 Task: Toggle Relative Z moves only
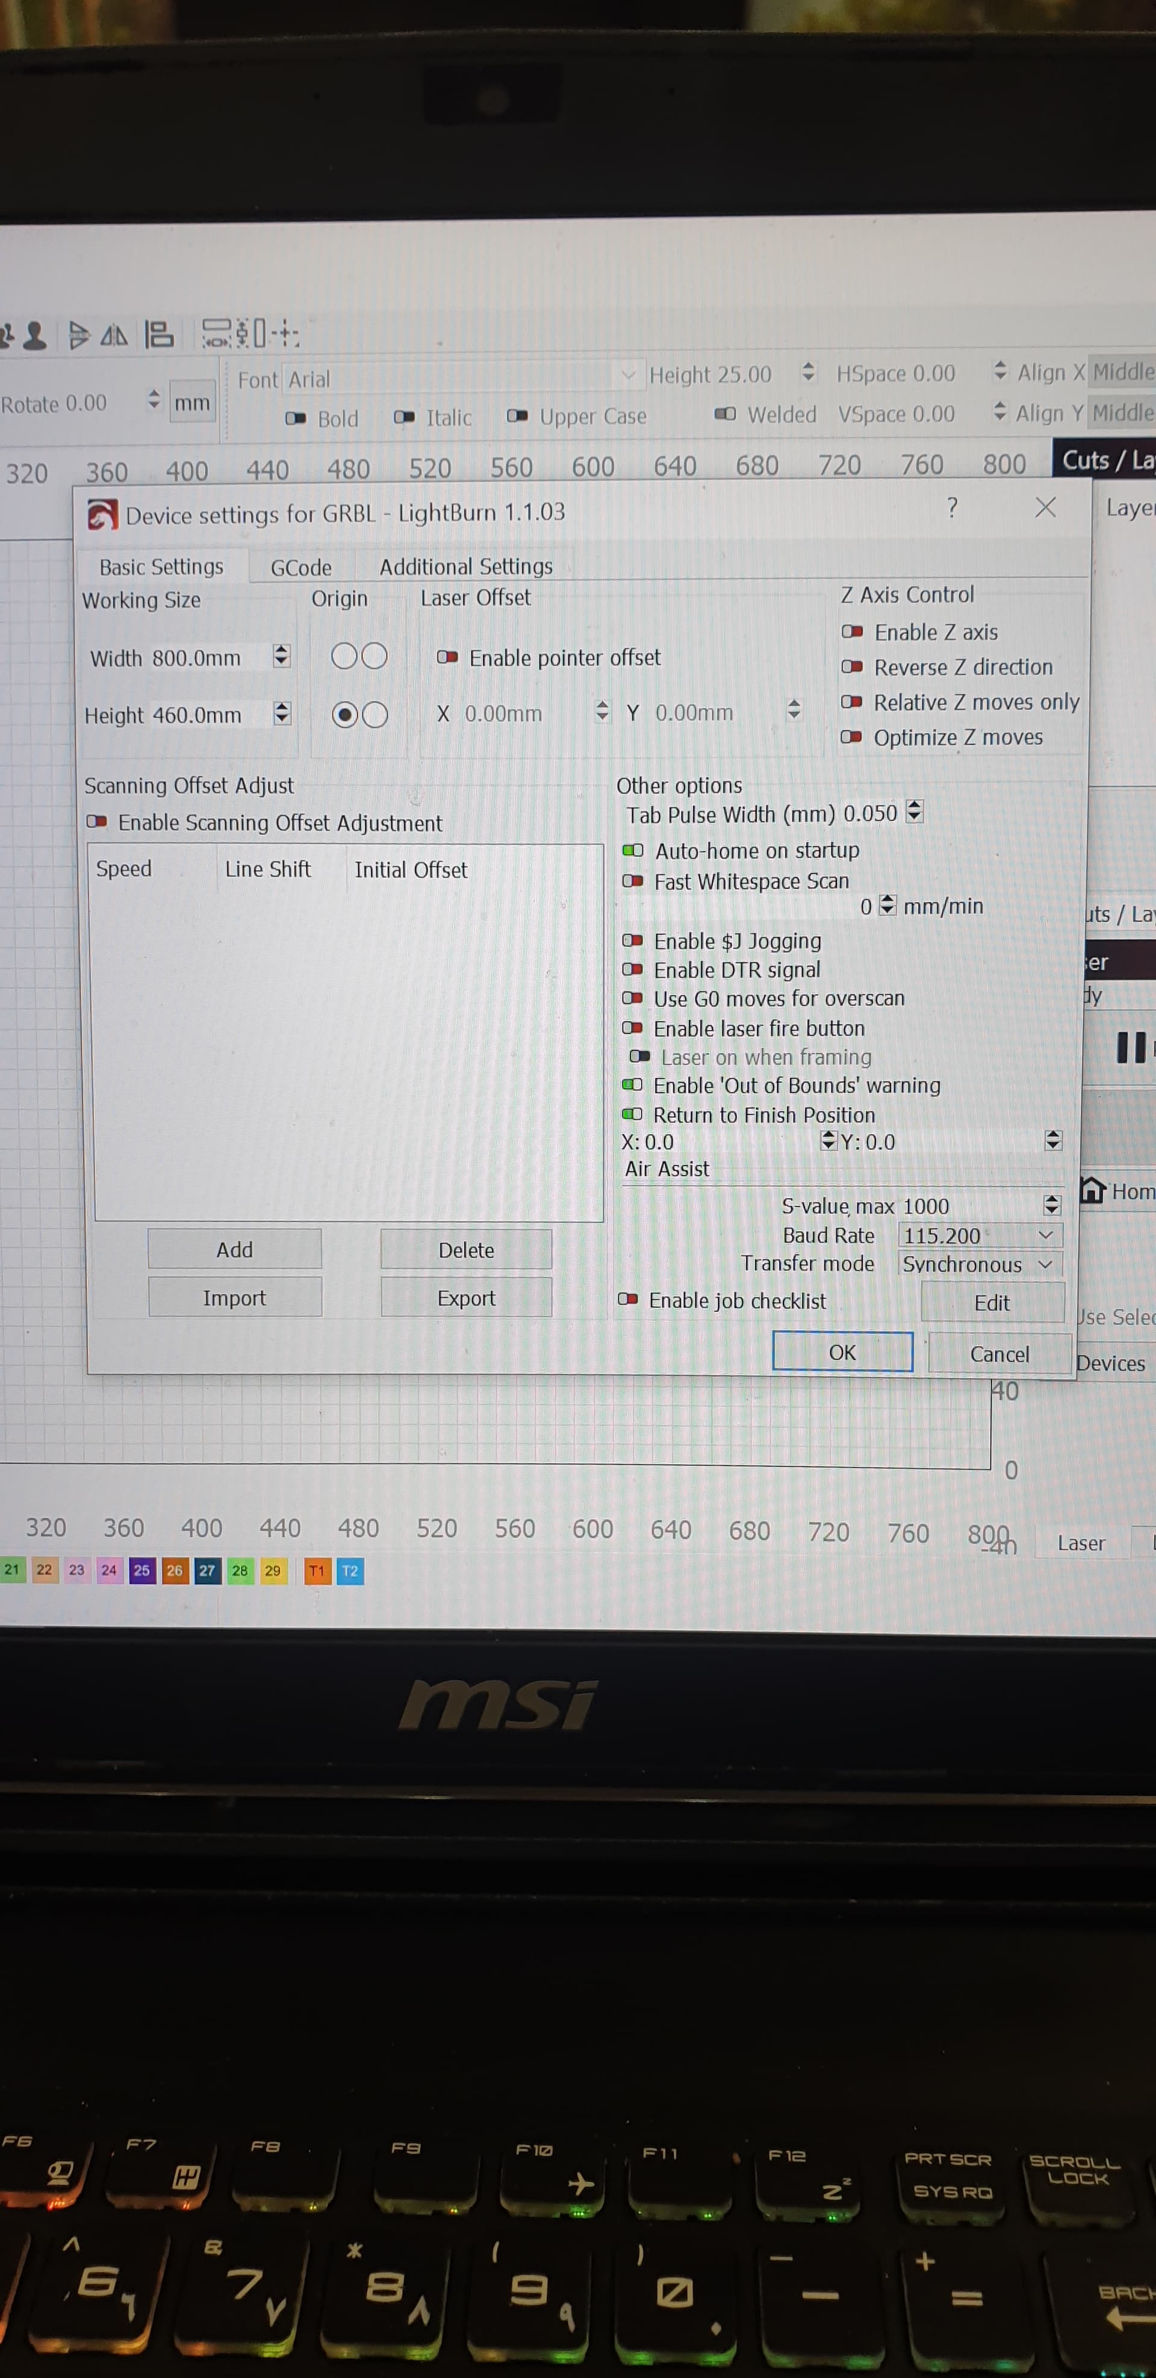[851, 701]
